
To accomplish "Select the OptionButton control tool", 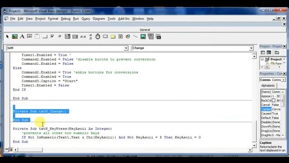I will coord(60,37).
